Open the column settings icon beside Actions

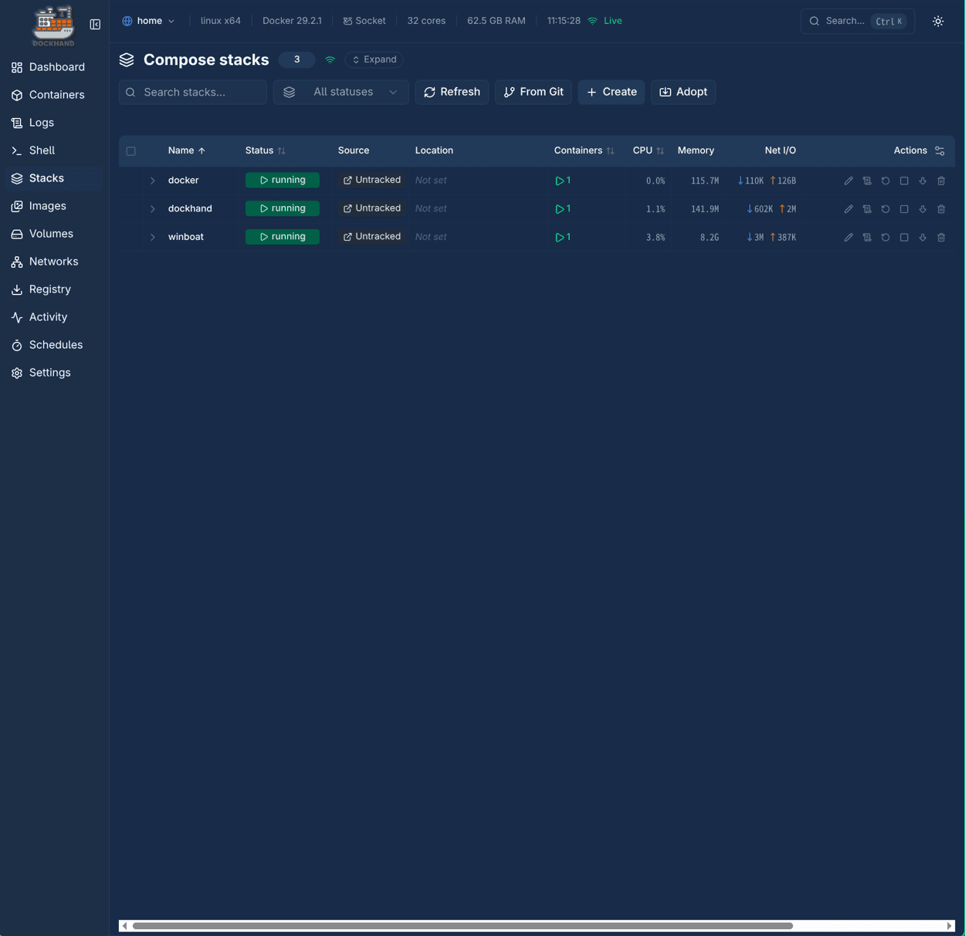point(940,151)
